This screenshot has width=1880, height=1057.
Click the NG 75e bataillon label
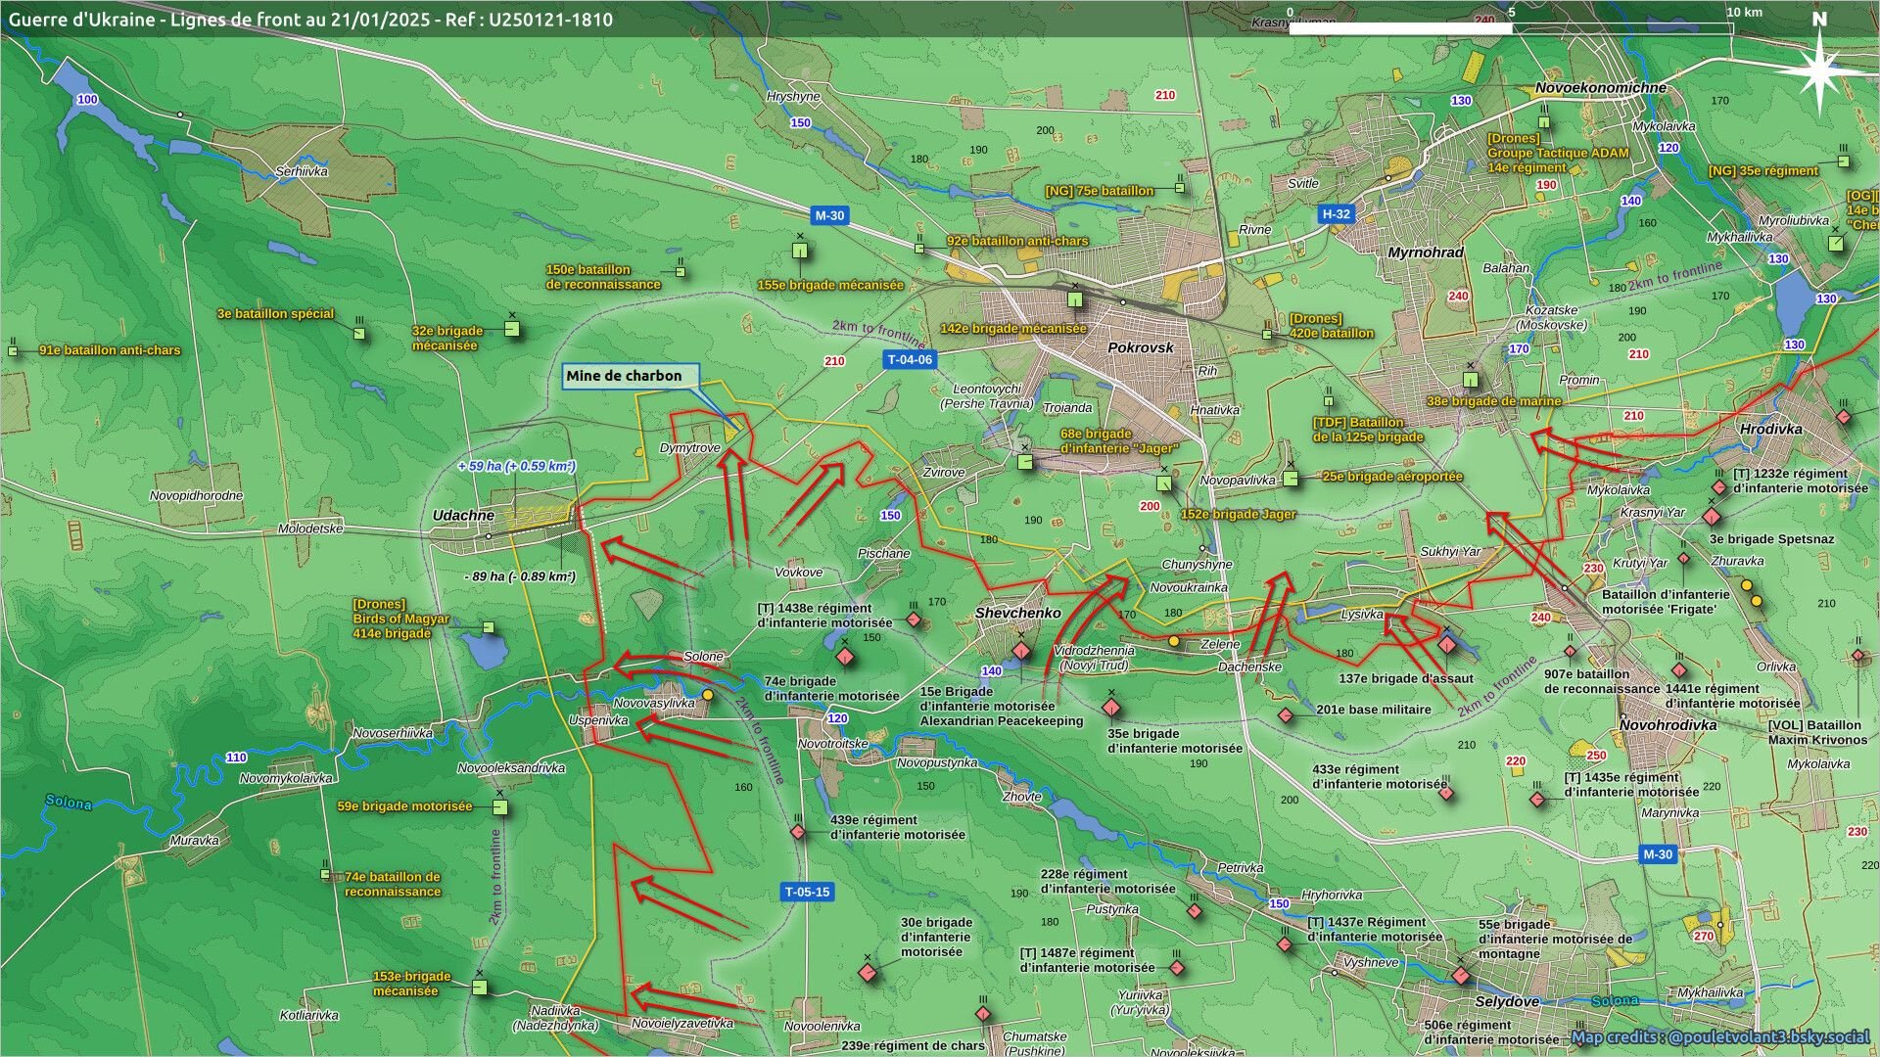coord(1099,191)
